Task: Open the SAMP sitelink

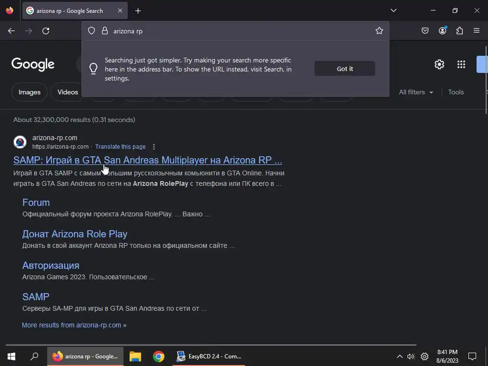Action: tap(36, 296)
